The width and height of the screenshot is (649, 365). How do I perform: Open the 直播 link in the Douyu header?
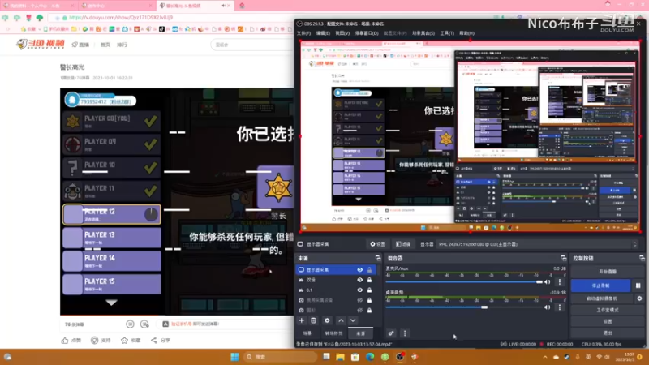point(80,45)
